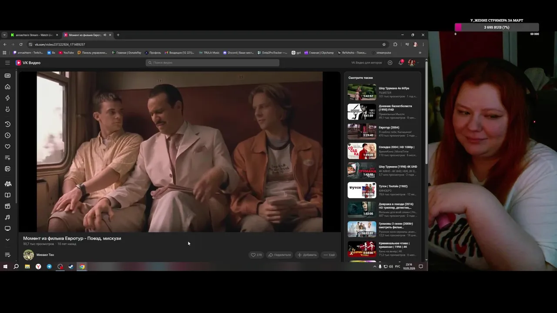The height and width of the screenshot is (313, 557).
Task: Open playlists icon in sidebar
Action: coord(7,158)
